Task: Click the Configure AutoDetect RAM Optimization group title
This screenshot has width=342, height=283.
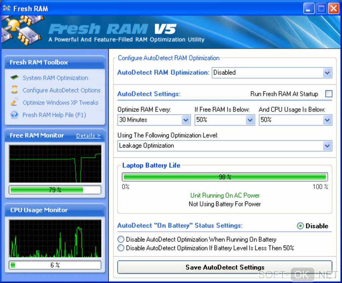Action: coord(169,58)
